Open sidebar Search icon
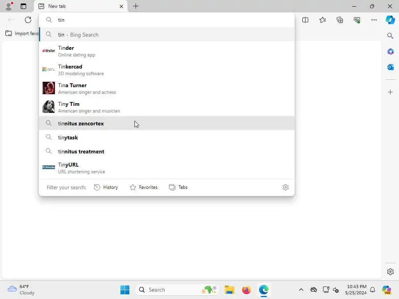Image resolution: width=399 pixels, height=299 pixels. pos(390,35)
